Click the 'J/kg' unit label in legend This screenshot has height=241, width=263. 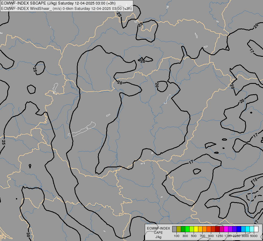point(158,237)
